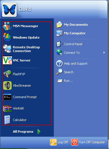Image resolution: width=109 pixels, height=149 pixels.
Task: Expand the Connect To submenu arrow
Action: tap(104, 53)
